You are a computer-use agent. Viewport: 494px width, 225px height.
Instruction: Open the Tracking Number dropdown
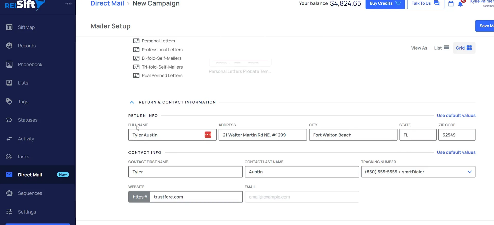(418, 172)
